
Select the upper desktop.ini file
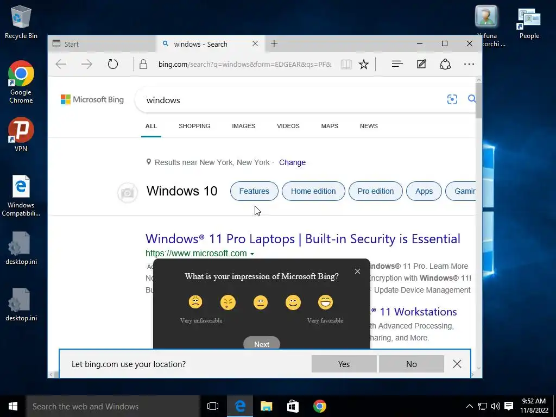click(x=21, y=248)
